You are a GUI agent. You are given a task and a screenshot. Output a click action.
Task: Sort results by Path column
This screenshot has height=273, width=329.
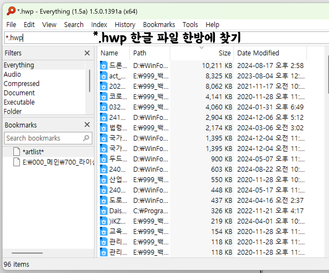pyautogui.click(x=150, y=53)
